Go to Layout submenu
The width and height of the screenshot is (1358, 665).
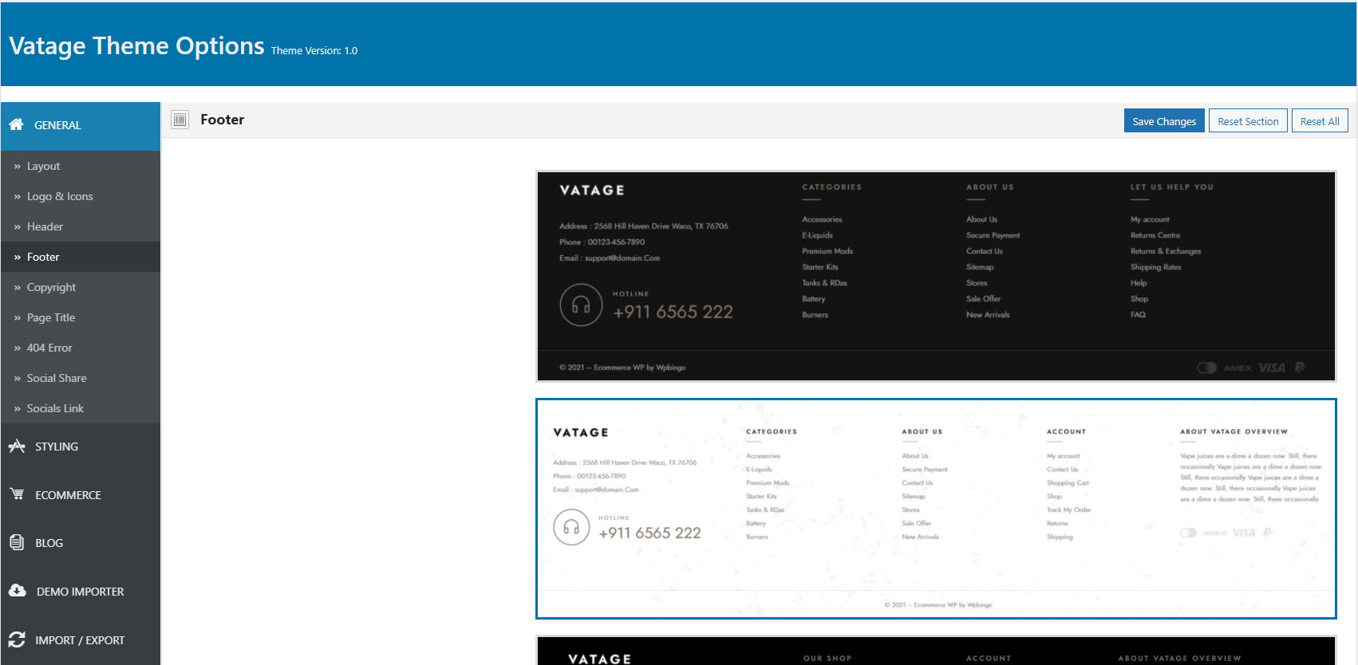[81, 166]
